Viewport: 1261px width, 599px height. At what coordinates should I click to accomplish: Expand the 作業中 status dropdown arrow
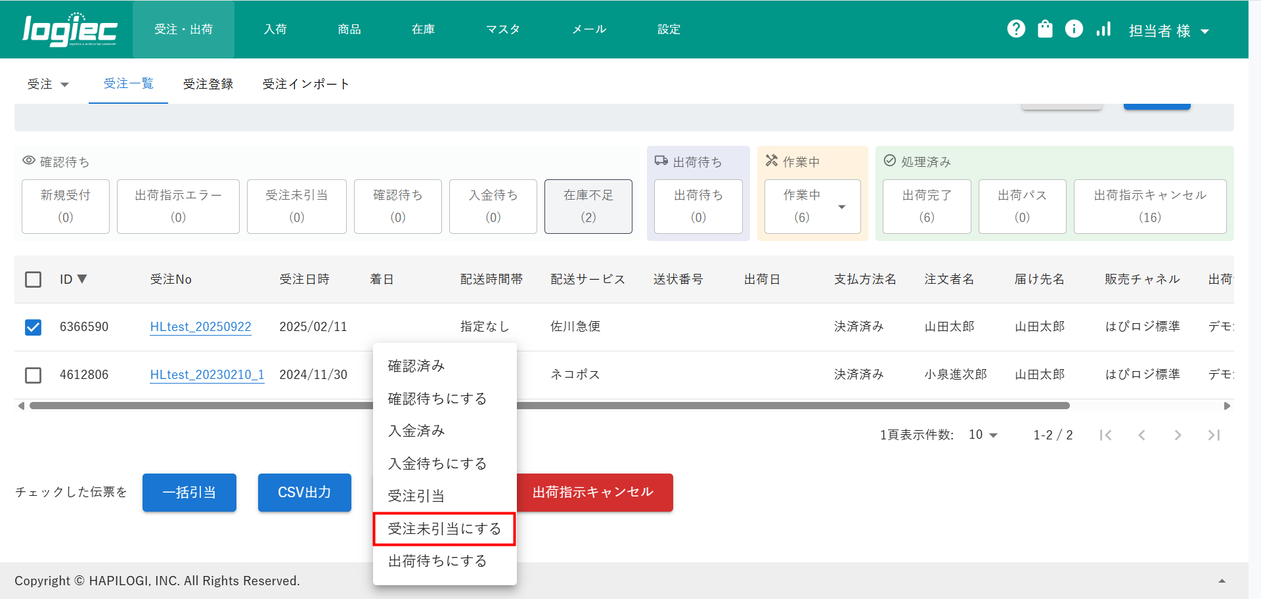tap(841, 207)
